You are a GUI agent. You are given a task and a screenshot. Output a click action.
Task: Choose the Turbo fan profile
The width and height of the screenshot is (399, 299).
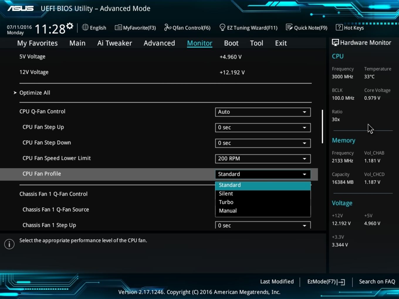263,202
